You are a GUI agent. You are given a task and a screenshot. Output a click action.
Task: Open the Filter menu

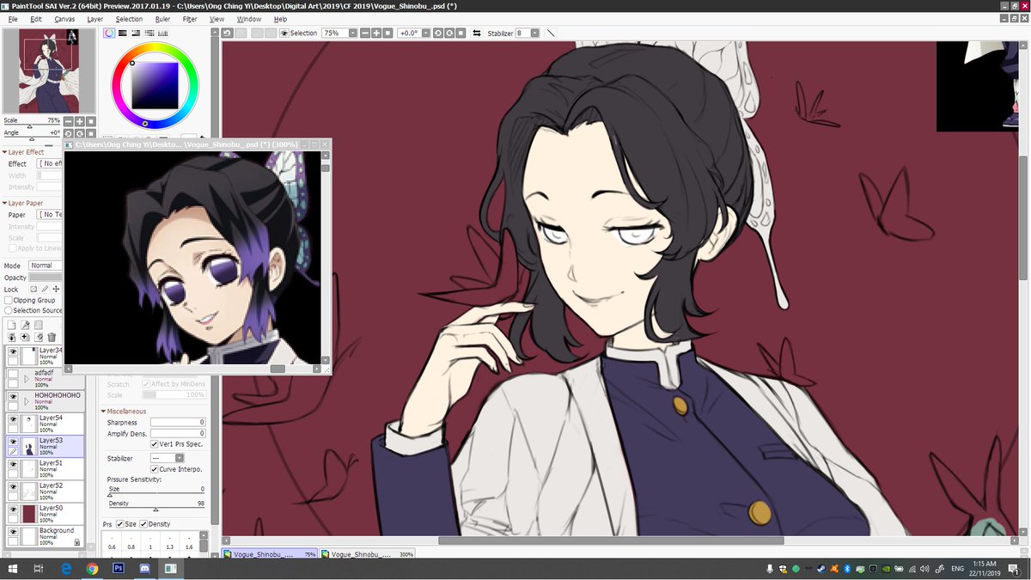(190, 19)
